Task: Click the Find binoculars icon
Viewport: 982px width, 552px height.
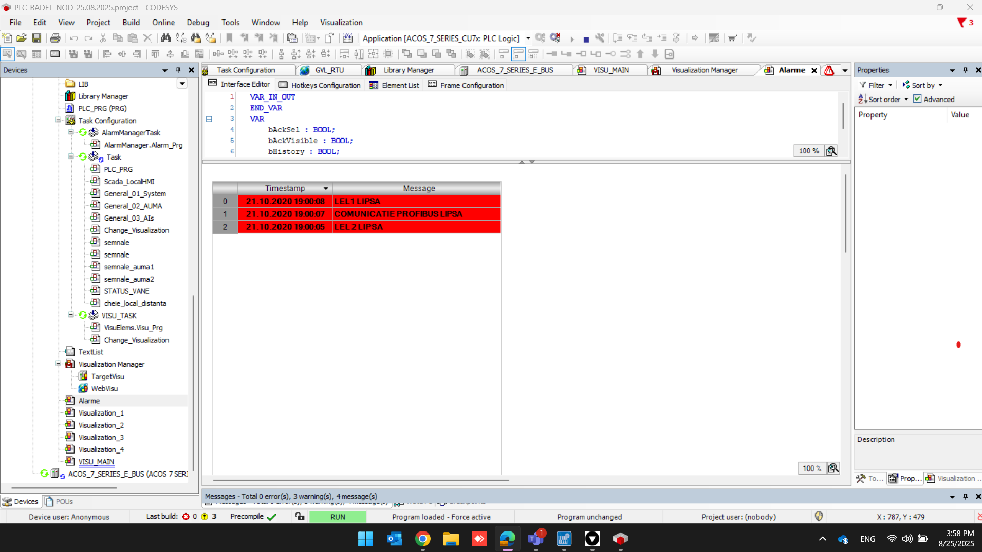Action: pyautogui.click(x=165, y=38)
